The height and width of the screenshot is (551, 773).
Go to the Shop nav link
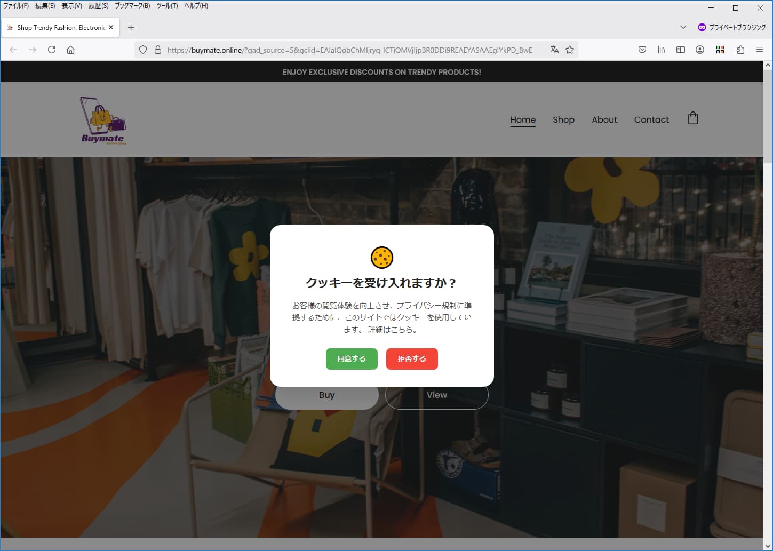(563, 120)
